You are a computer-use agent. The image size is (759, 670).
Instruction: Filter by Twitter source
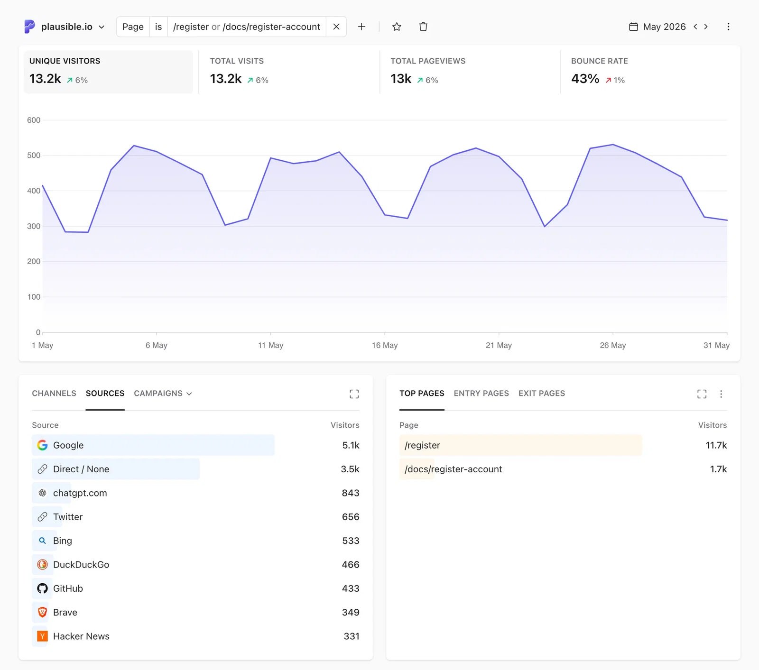(195, 517)
